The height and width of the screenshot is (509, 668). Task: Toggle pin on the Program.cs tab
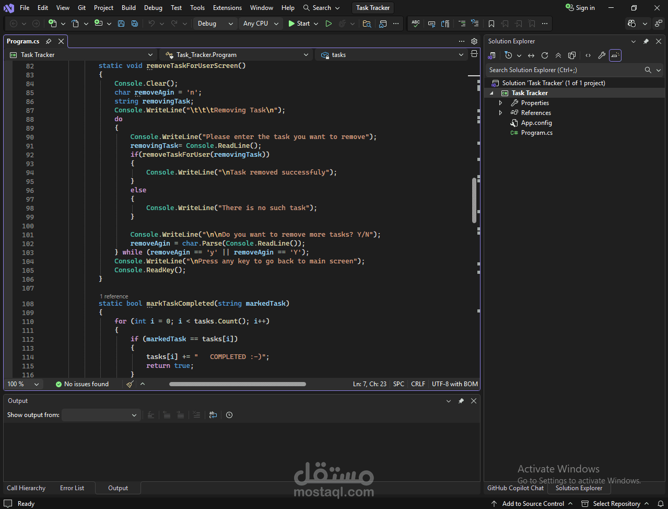49,41
